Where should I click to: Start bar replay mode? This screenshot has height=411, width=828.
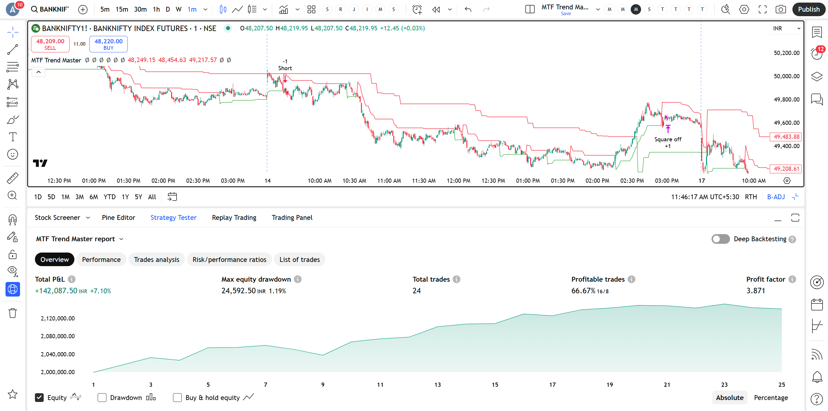[x=436, y=9]
